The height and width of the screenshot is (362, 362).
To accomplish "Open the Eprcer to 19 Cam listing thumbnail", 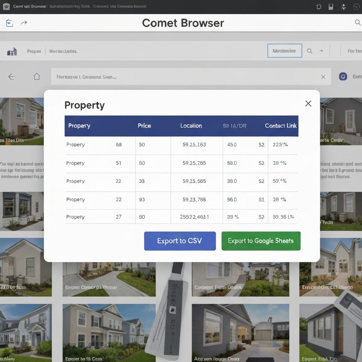I will pyautogui.click(x=109, y=333).
